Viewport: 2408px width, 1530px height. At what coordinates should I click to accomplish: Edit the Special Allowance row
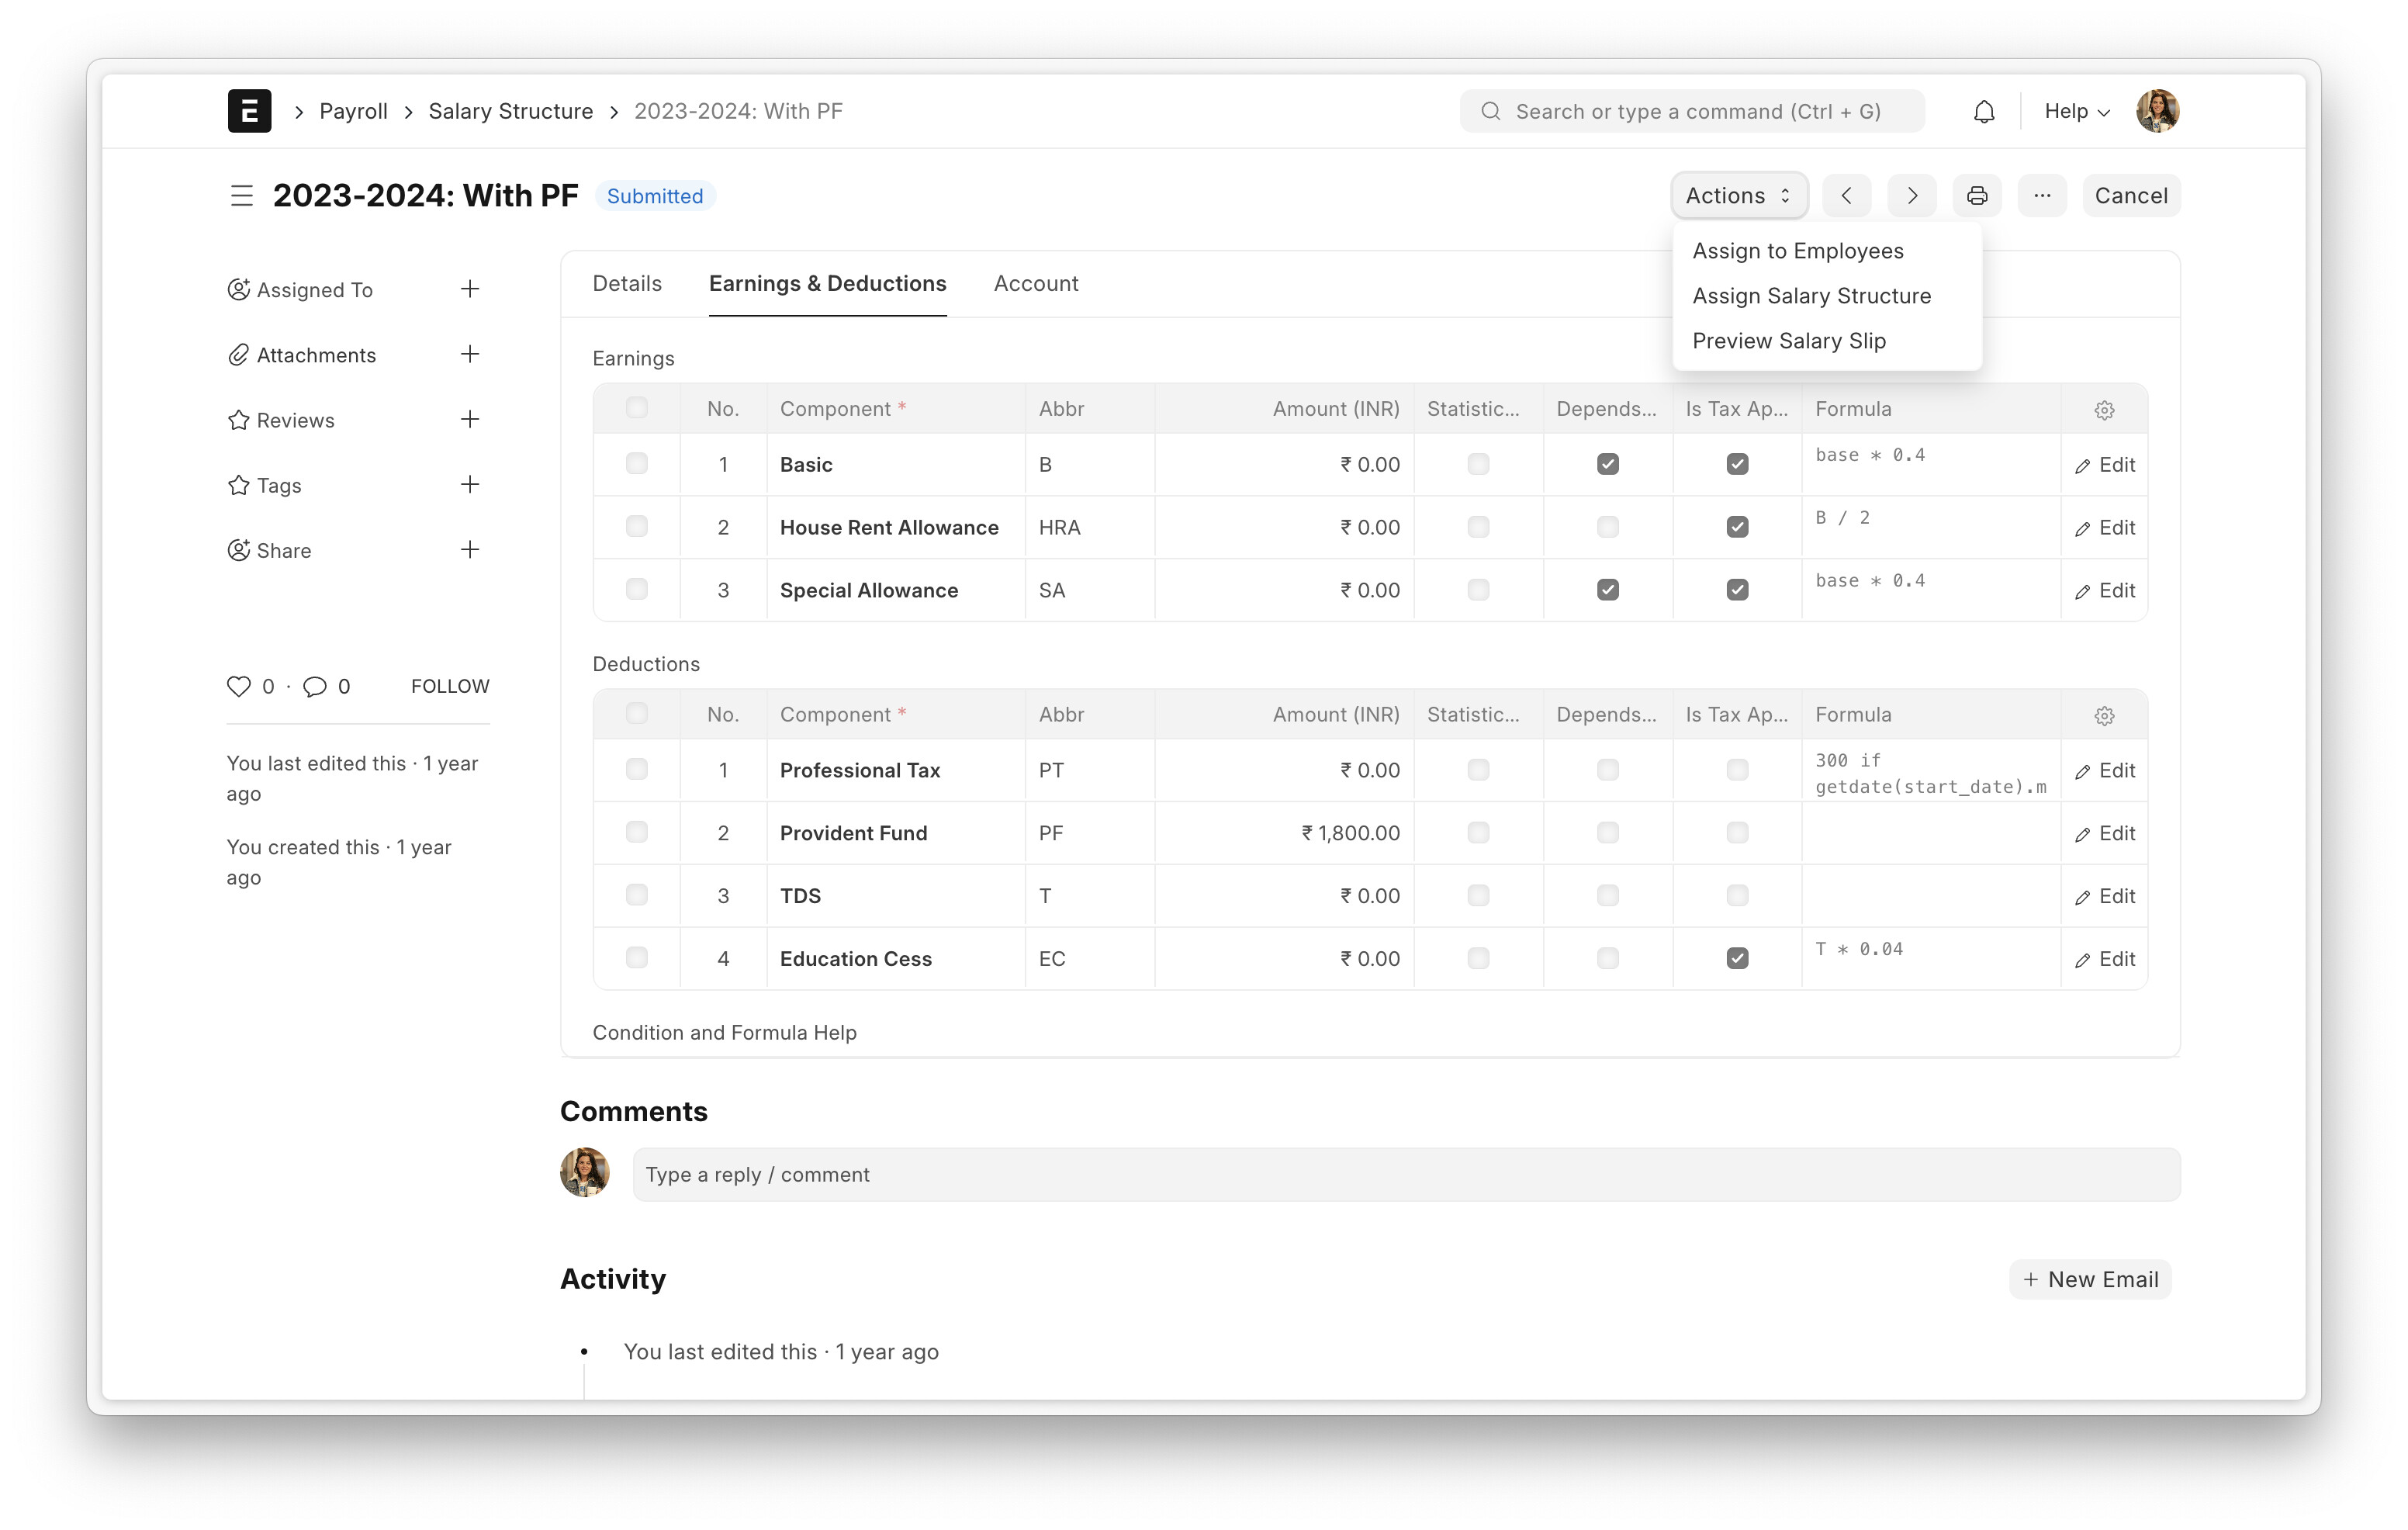[2105, 591]
